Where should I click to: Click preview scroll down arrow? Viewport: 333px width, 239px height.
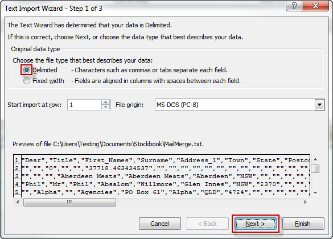click(315, 193)
